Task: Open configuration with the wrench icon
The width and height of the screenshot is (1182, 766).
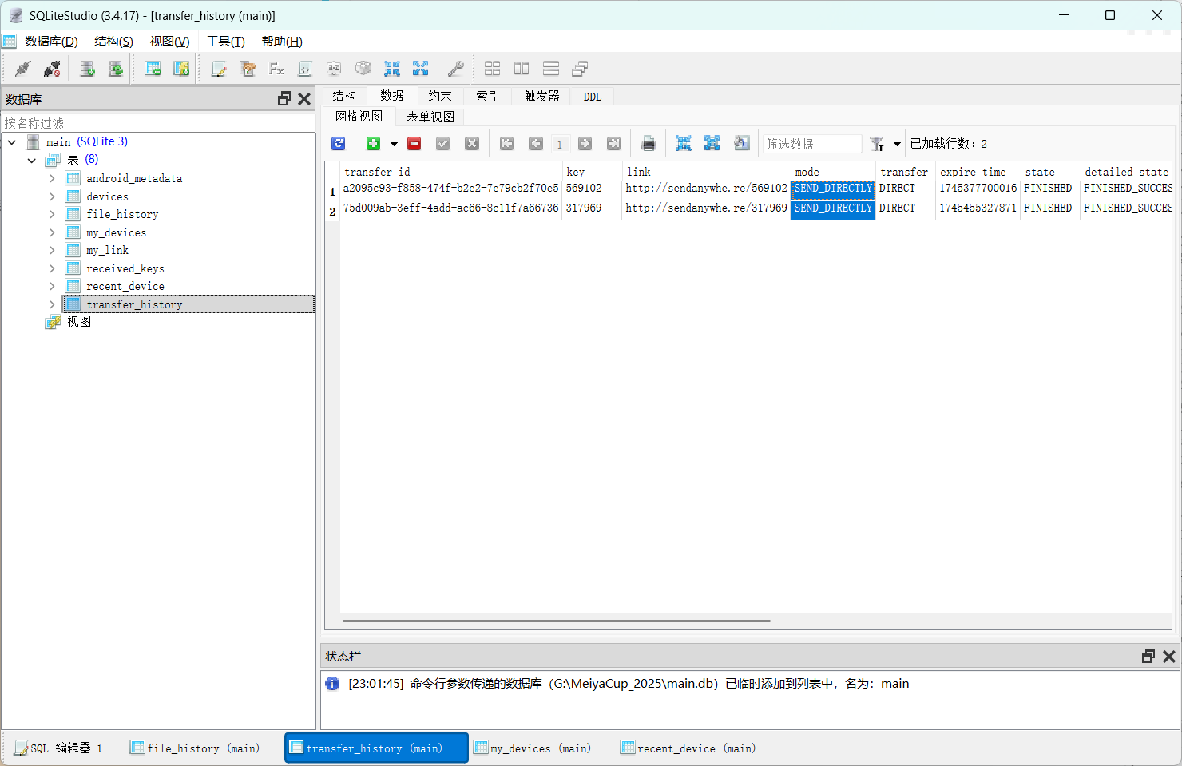Action: coord(455,69)
